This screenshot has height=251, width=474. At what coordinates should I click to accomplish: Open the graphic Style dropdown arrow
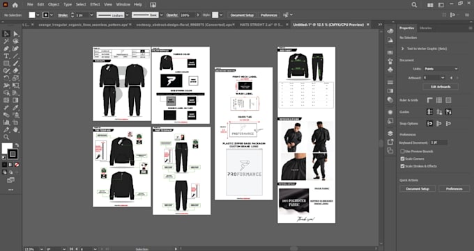point(221,15)
